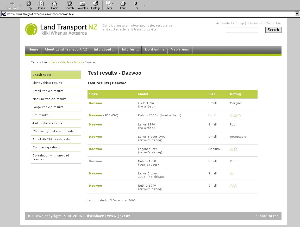Open the Accessibility link
Image resolution: width=300 pixels, height=227 pixels.
click(x=225, y=23)
